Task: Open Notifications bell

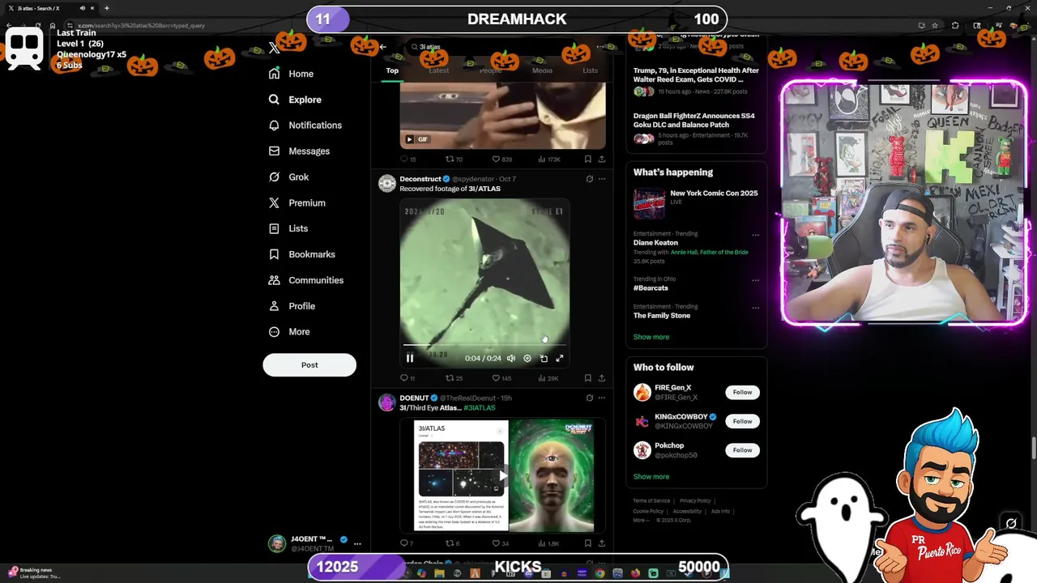Action: [305, 126]
